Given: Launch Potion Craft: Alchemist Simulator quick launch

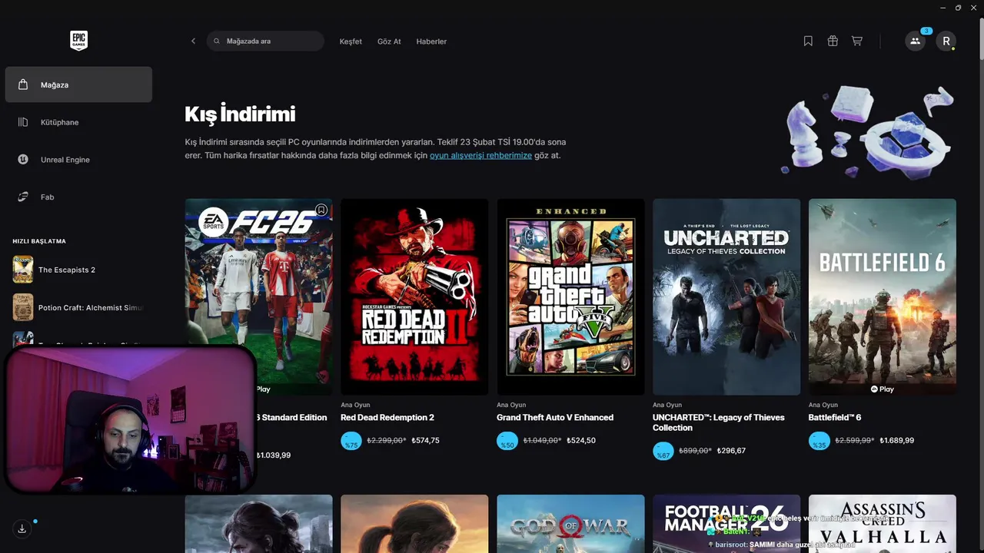Looking at the screenshot, I should click(78, 307).
